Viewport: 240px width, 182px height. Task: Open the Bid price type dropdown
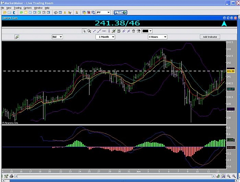(57, 37)
